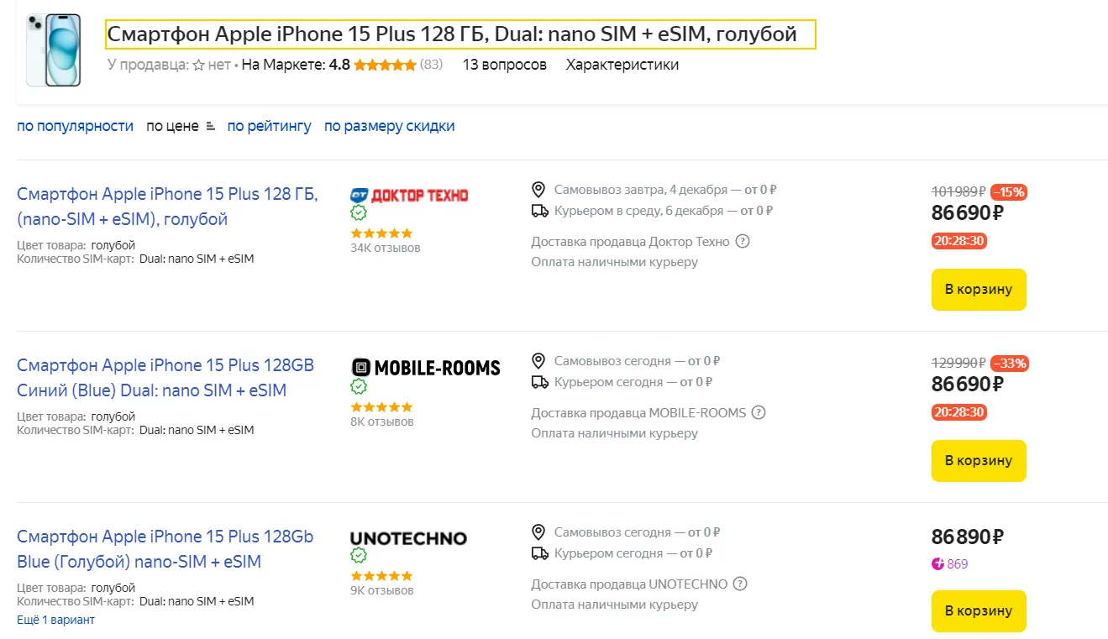The height and width of the screenshot is (639, 1108).
Task: Click the Доктор Техно seller logo
Action: pyautogui.click(x=409, y=195)
